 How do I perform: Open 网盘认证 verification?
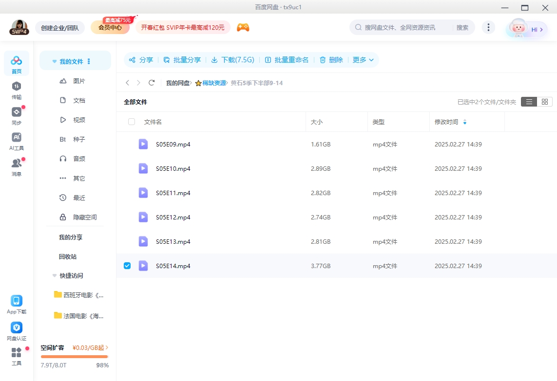(x=16, y=330)
